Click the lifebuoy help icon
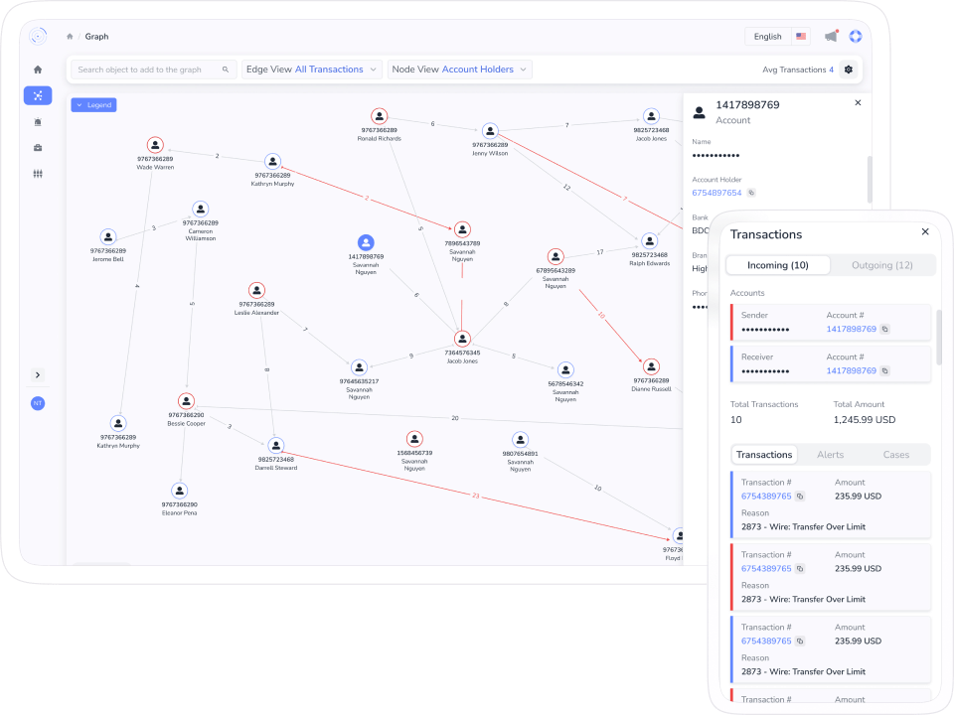 coord(855,37)
